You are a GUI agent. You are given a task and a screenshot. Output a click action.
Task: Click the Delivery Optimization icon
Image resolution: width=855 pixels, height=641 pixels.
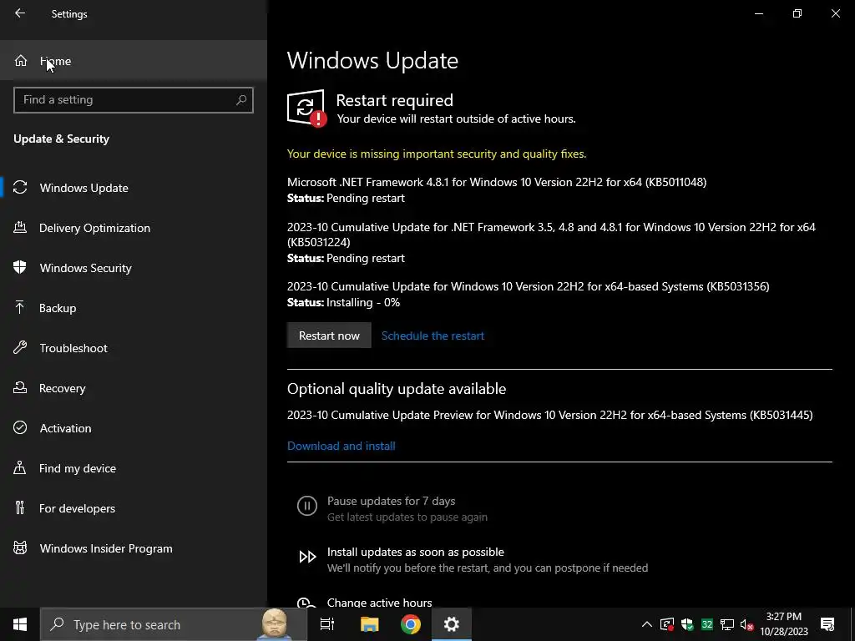[20, 227]
